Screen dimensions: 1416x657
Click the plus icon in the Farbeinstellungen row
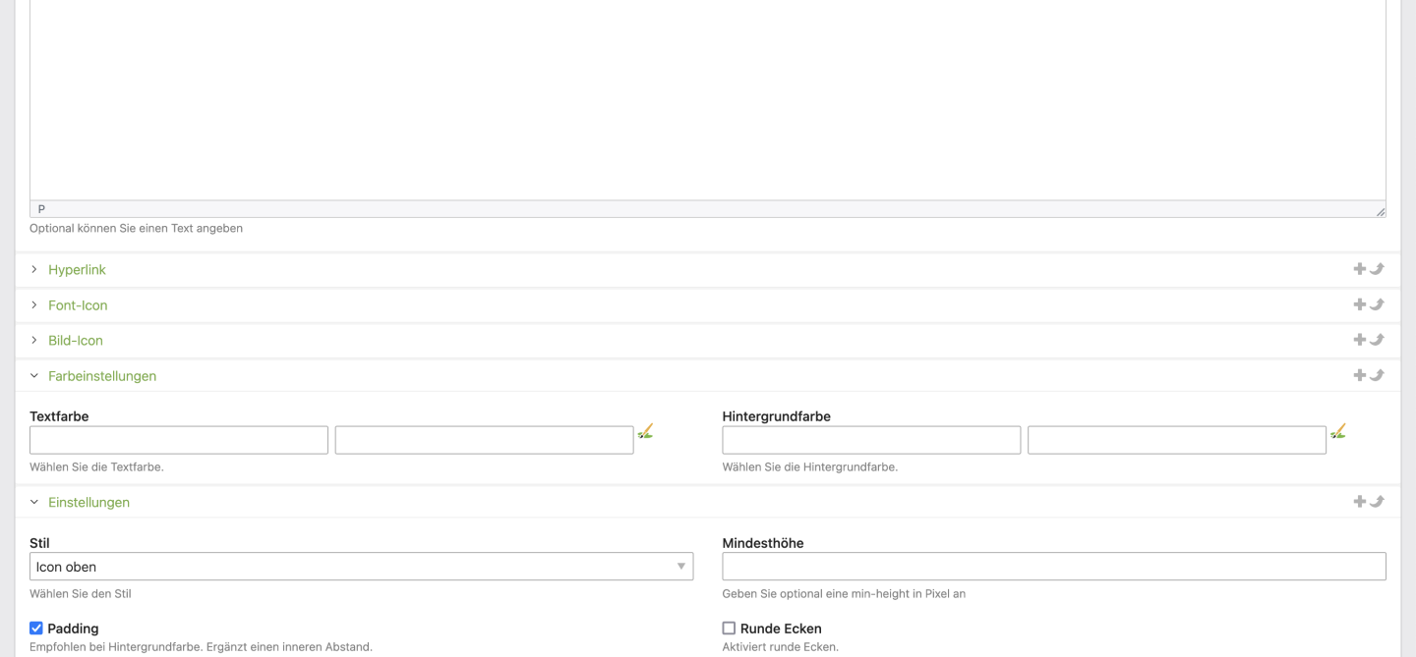tap(1359, 375)
